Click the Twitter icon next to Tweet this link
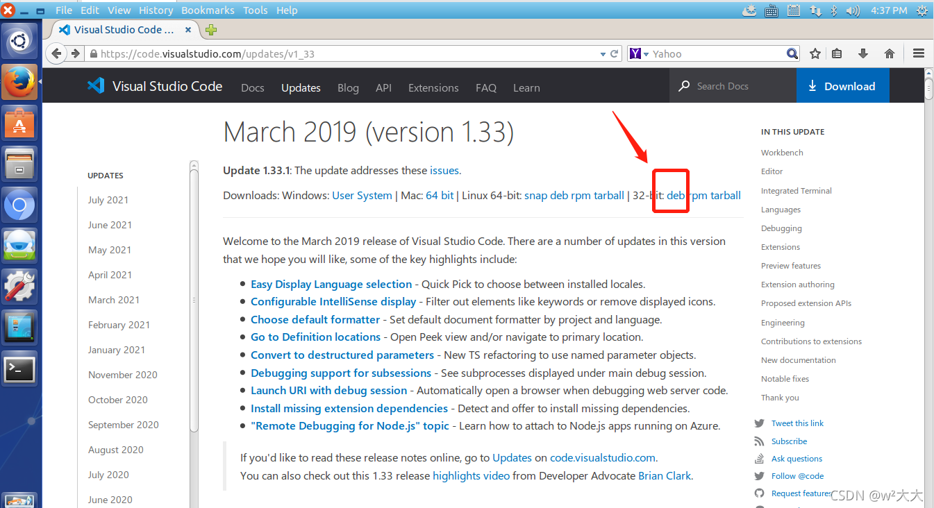 point(759,423)
